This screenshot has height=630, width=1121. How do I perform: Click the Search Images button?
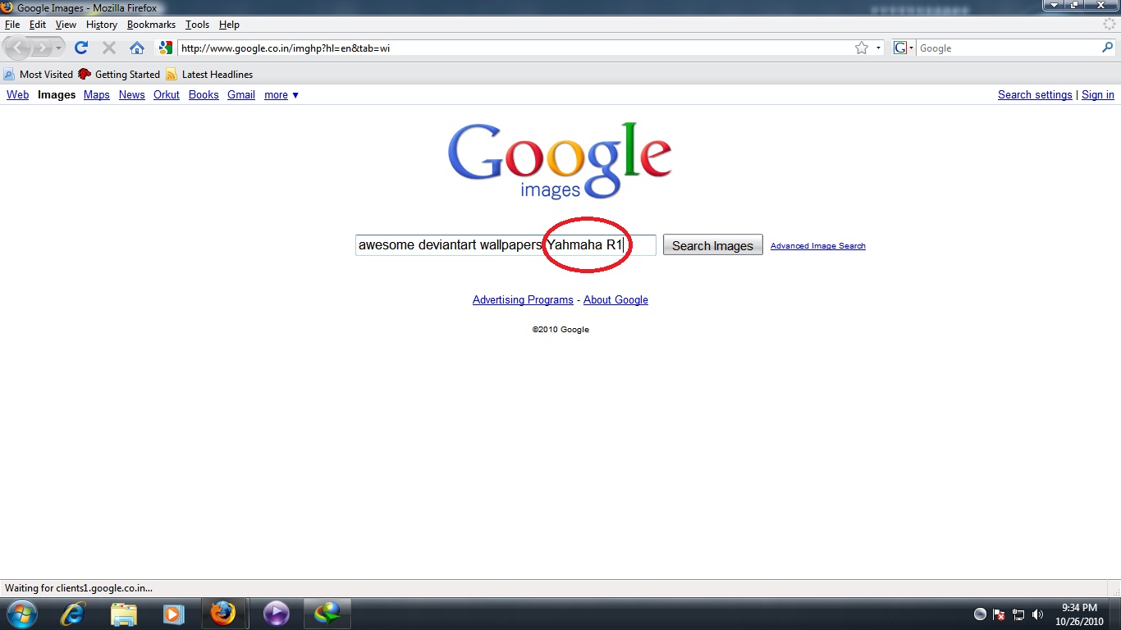point(712,245)
